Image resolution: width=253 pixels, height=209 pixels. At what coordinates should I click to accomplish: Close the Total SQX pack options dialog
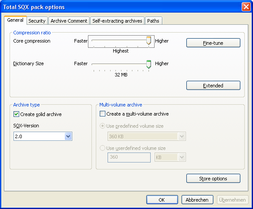pos(246,7)
